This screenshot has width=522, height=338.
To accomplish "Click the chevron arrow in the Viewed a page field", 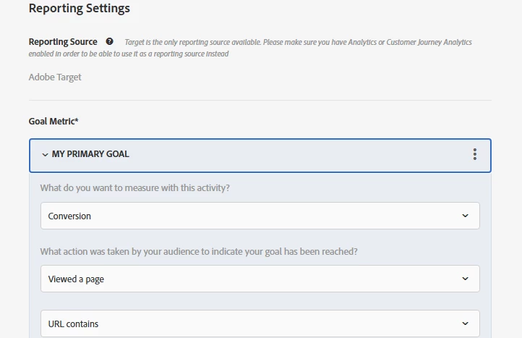I will [x=465, y=279].
